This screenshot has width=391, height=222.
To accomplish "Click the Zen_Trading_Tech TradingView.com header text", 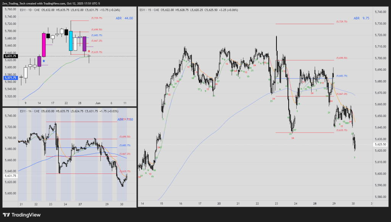I will [x=51, y=3].
